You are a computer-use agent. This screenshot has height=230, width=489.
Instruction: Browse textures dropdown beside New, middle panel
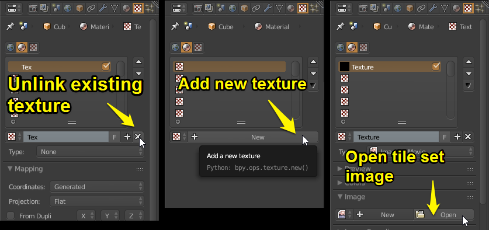[179, 137]
